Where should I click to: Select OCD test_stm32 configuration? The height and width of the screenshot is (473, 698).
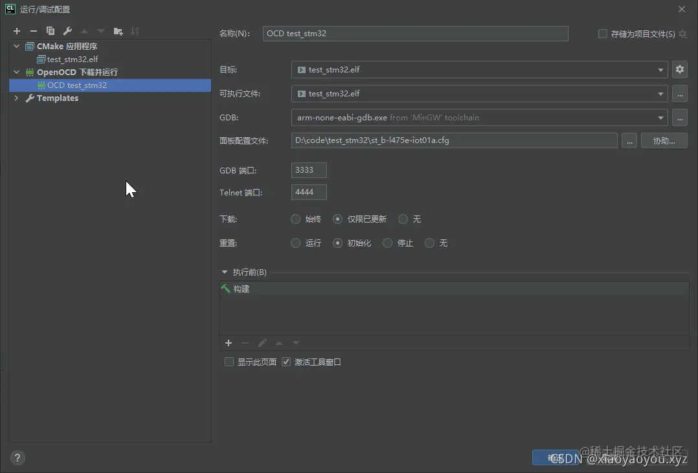click(x=110, y=85)
